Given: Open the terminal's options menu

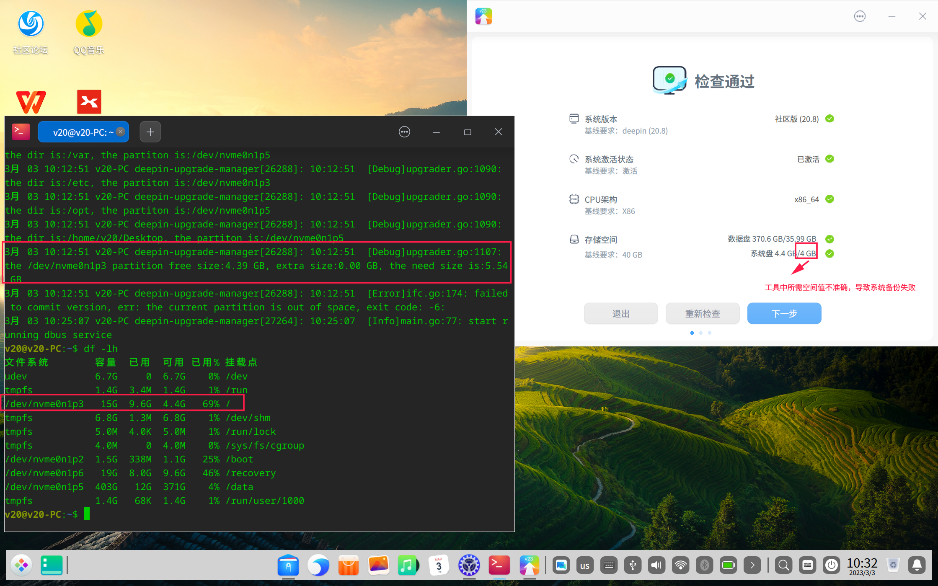Looking at the screenshot, I should [404, 132].
